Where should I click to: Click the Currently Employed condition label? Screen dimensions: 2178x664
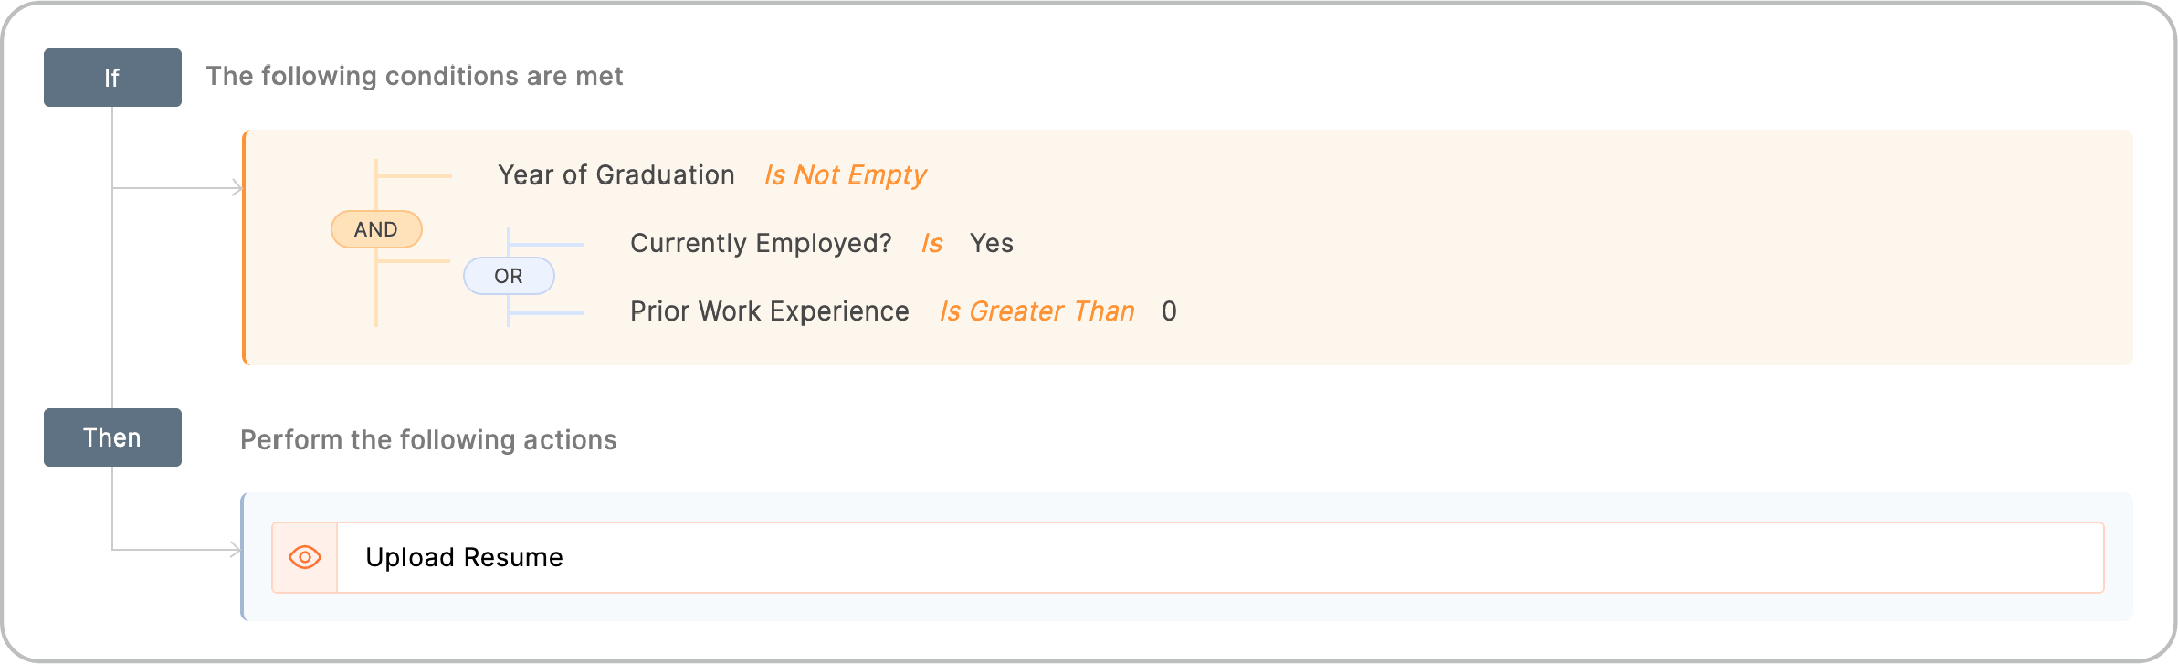760,243
